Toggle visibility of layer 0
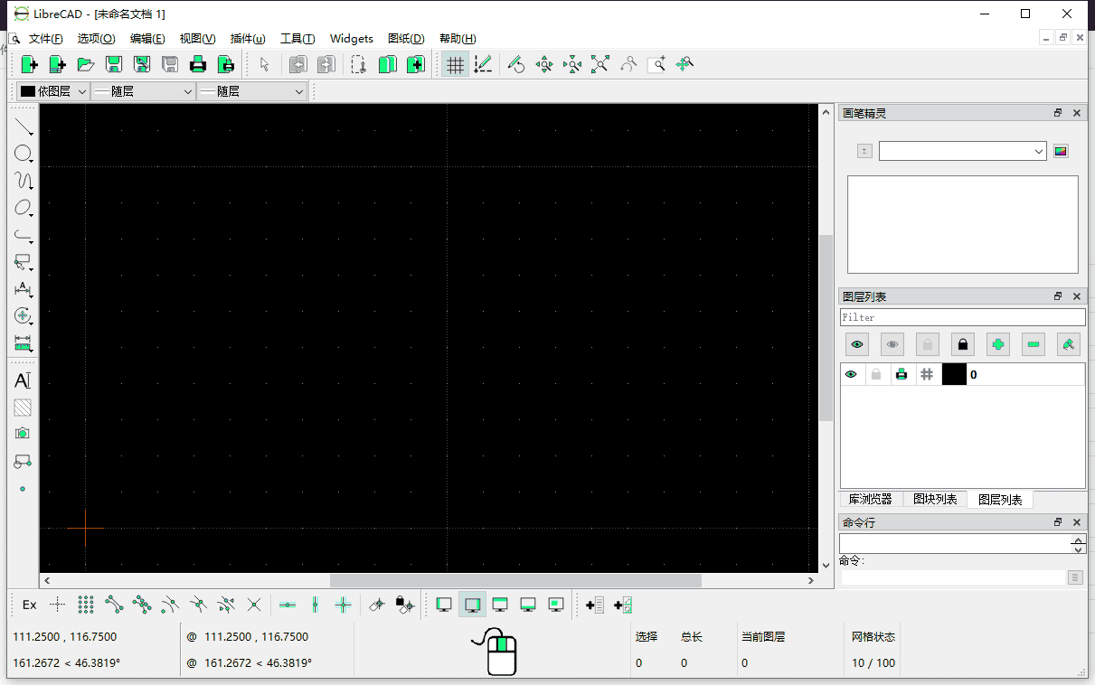This screenshot has width=1095, height=685. (x=851, y=374)
